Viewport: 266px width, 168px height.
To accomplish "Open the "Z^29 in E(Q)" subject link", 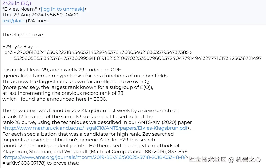I will click(17, 3).
